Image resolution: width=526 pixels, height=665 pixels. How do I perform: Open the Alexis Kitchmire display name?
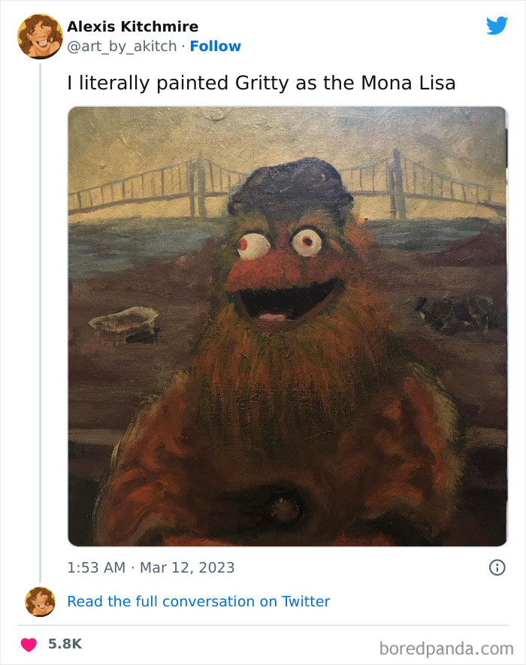pyautogui.click(x=132, y=27)
